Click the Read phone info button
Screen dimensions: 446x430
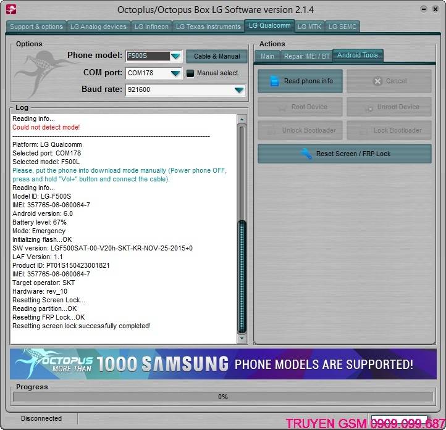[x=300, y=81]
